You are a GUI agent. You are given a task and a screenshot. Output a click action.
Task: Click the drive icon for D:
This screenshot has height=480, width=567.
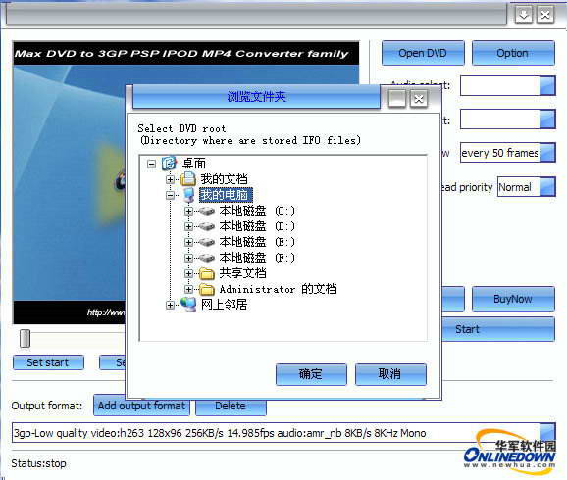(207, 226)
